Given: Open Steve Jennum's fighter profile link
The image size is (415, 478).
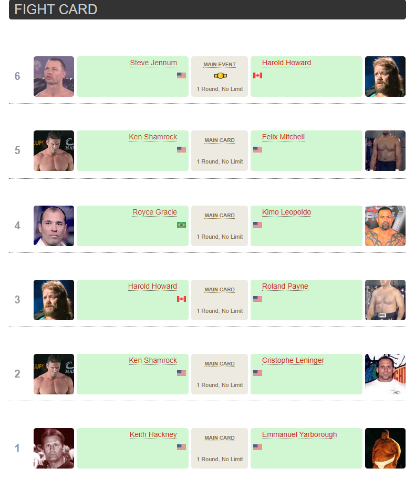Looking at the screenshot, I should point(153,63).
